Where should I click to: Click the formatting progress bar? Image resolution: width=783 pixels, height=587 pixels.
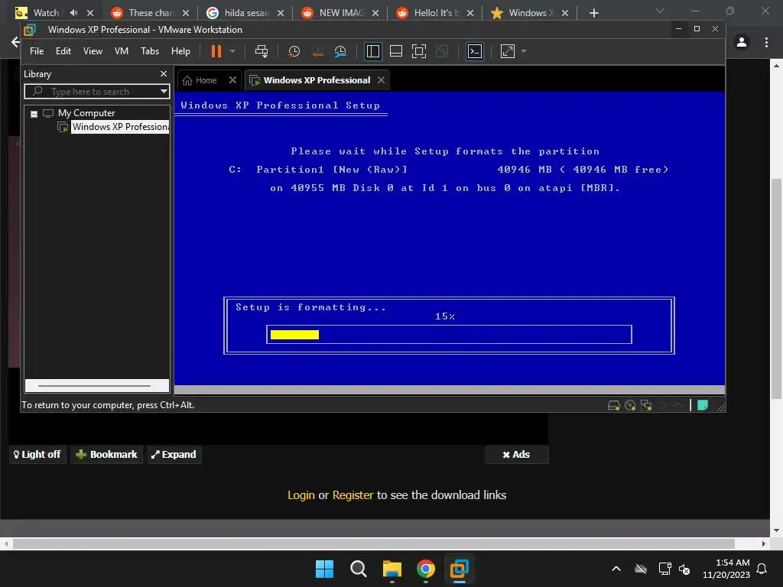[x=449, y=335]
